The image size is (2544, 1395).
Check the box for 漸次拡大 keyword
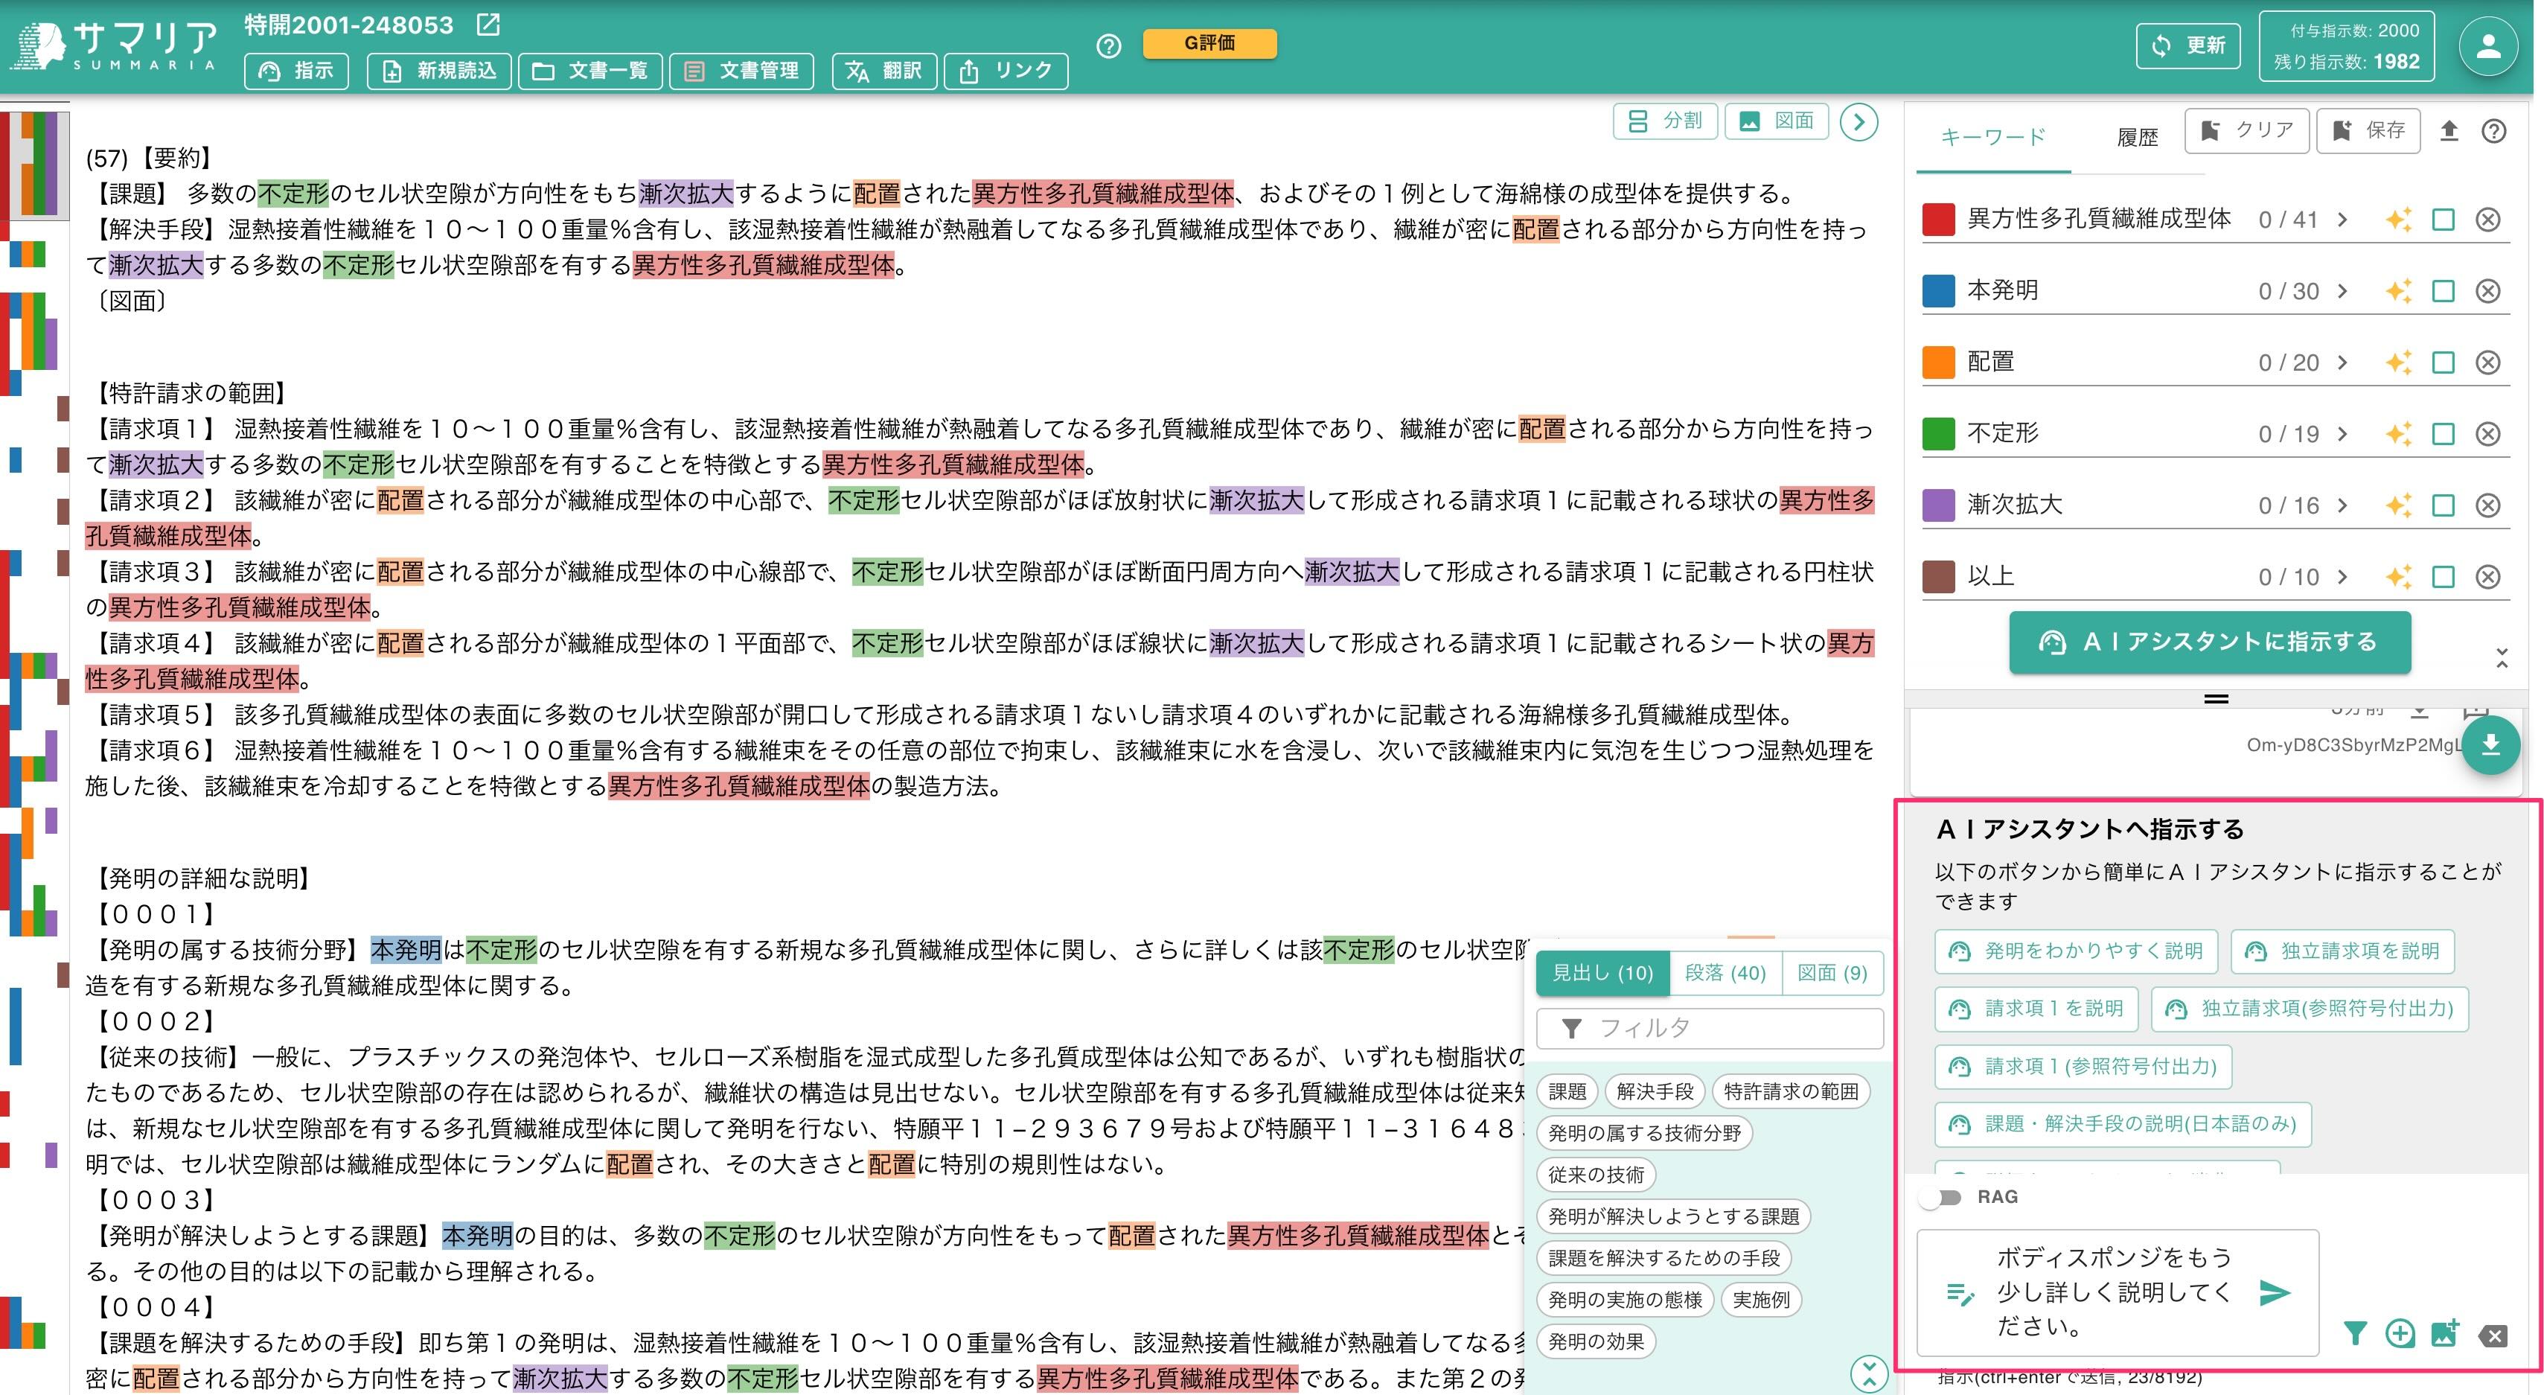click(x=2442, y=505)
